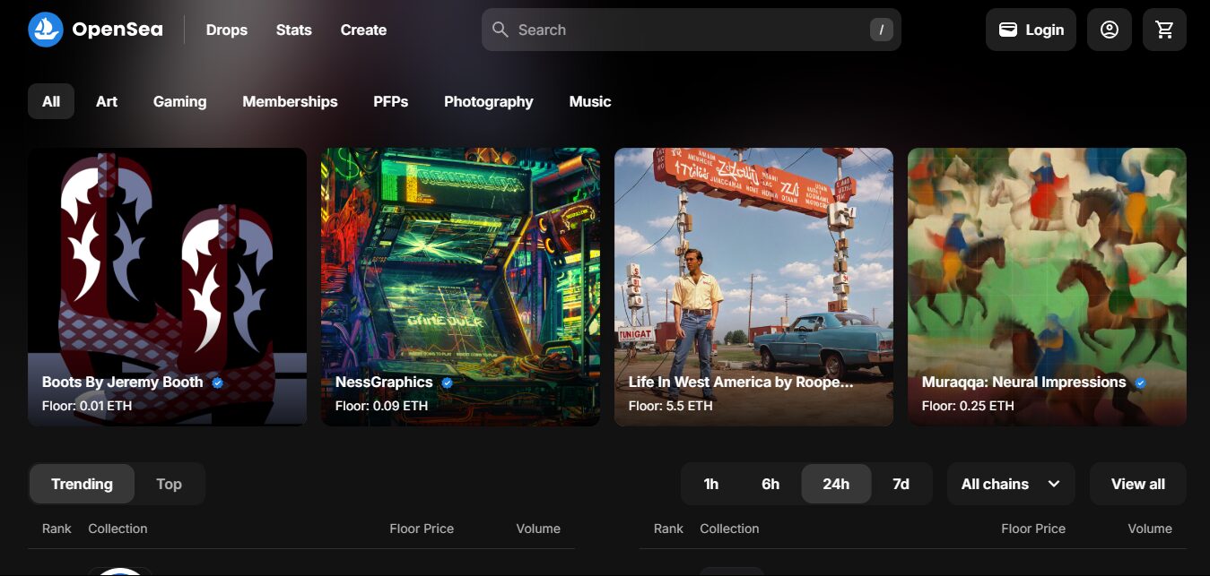
Task: Select the All category tab
Action: point(51,101)
